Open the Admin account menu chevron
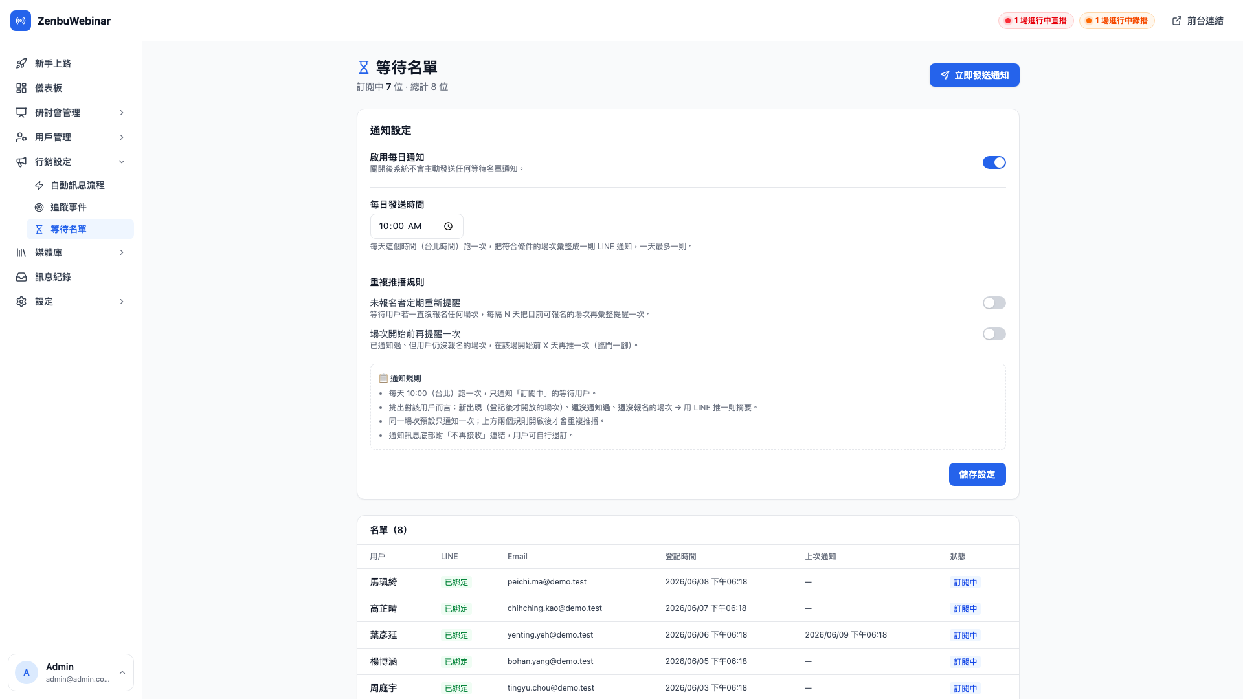This screenshot has height=699, width=1243. coord(122,672)
